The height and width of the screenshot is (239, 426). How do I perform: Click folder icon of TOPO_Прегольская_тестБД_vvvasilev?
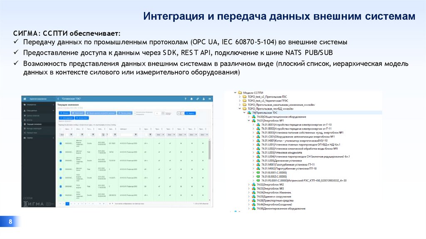pyautogui.click(x=245, y=109)
